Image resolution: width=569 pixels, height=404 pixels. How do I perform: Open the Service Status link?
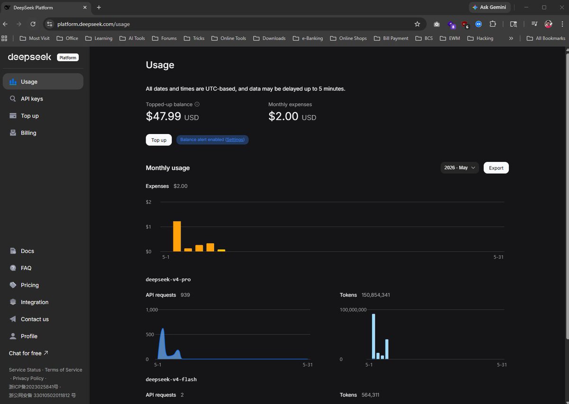coord(25,370)
